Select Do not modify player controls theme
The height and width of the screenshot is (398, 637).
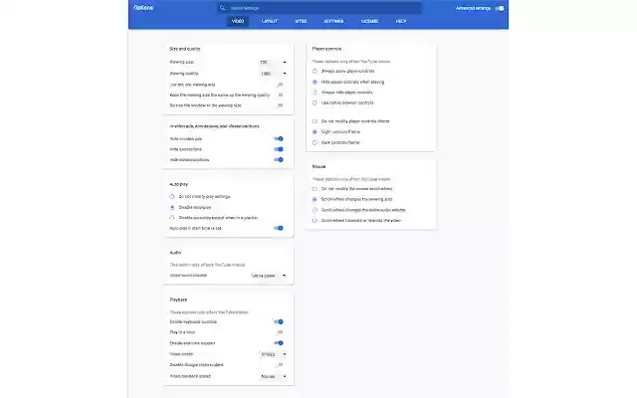pos(315,121)
